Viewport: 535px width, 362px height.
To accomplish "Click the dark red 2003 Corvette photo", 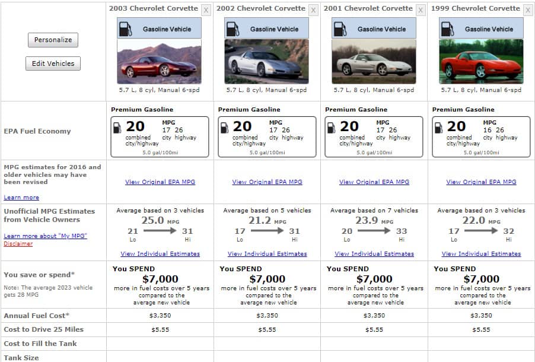I will [159, 62].
